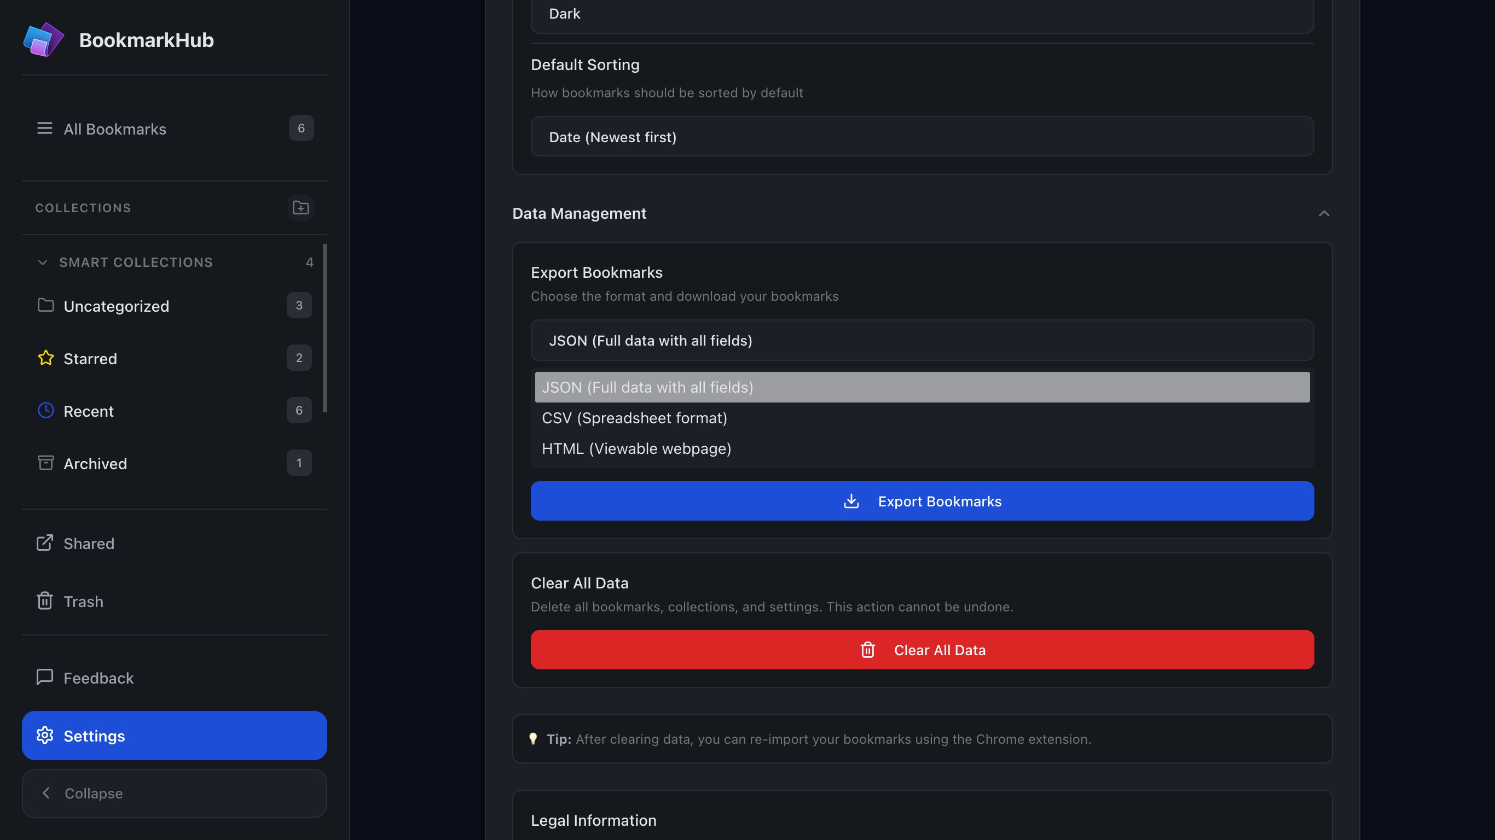The width and height of the screenshot is (1495, 840).
Task: Click the sidebar collections scrollbar
Action: [x=325, y=328]
